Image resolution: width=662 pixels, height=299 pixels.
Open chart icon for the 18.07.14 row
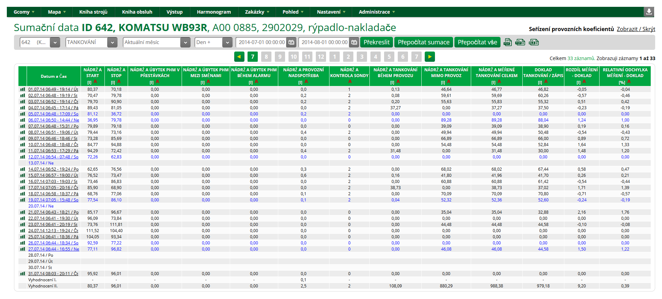click(x=23, y=194)
